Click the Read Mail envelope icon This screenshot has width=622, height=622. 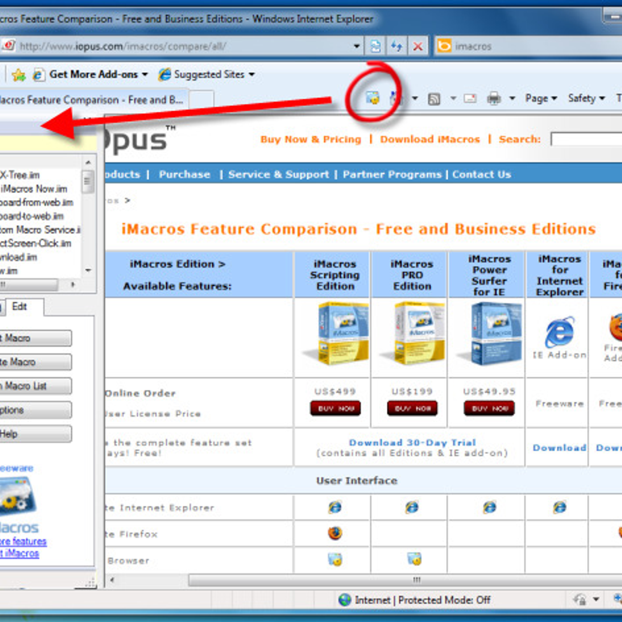coord(470,98)
